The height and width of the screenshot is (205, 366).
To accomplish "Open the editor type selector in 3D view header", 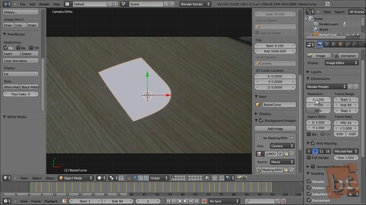I will (x=7, y=178).
